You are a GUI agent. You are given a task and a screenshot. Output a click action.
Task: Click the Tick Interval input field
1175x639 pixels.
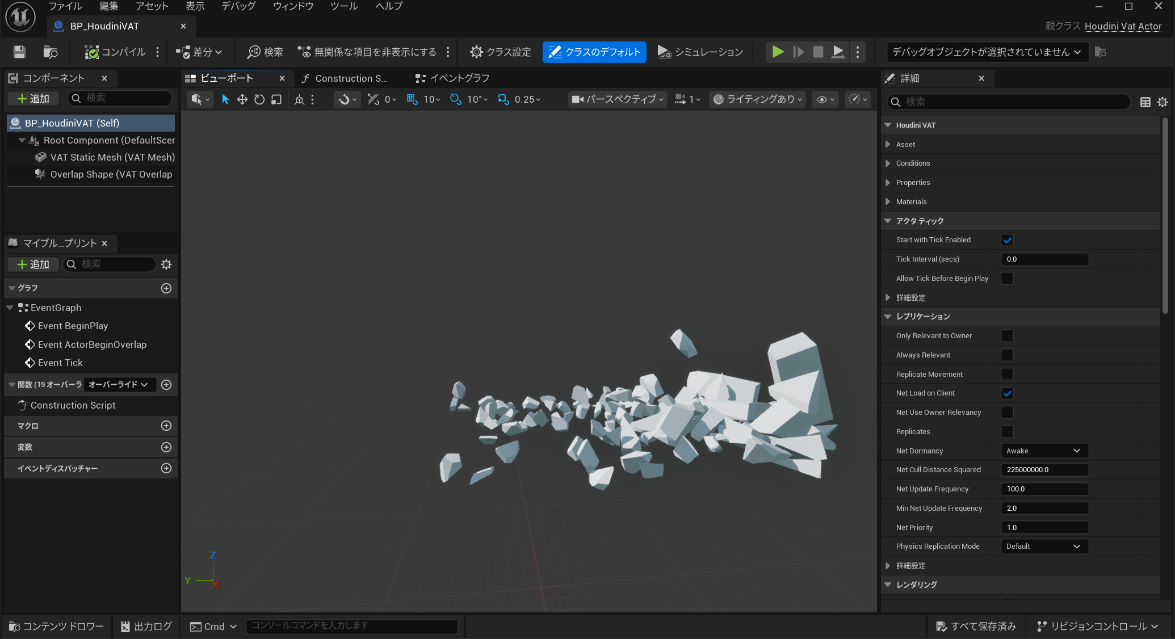(x=1043, y=259)
